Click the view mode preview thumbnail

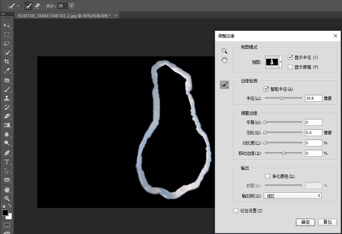point(272,62)
